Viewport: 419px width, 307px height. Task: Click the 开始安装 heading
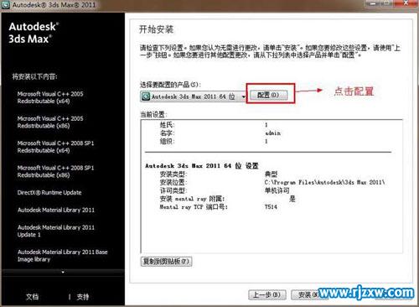pyautogui.click(x=157, y=29)
